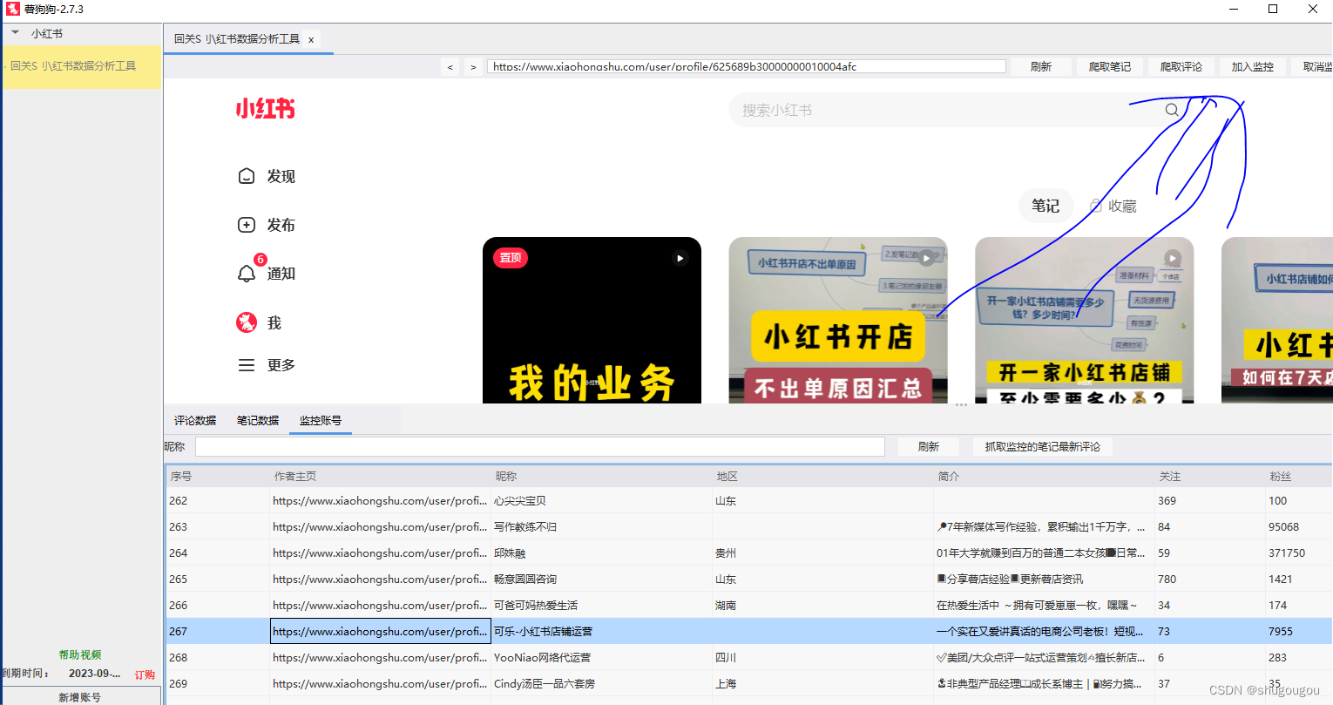Switch to the 评论数据 tab

[195, 420]
